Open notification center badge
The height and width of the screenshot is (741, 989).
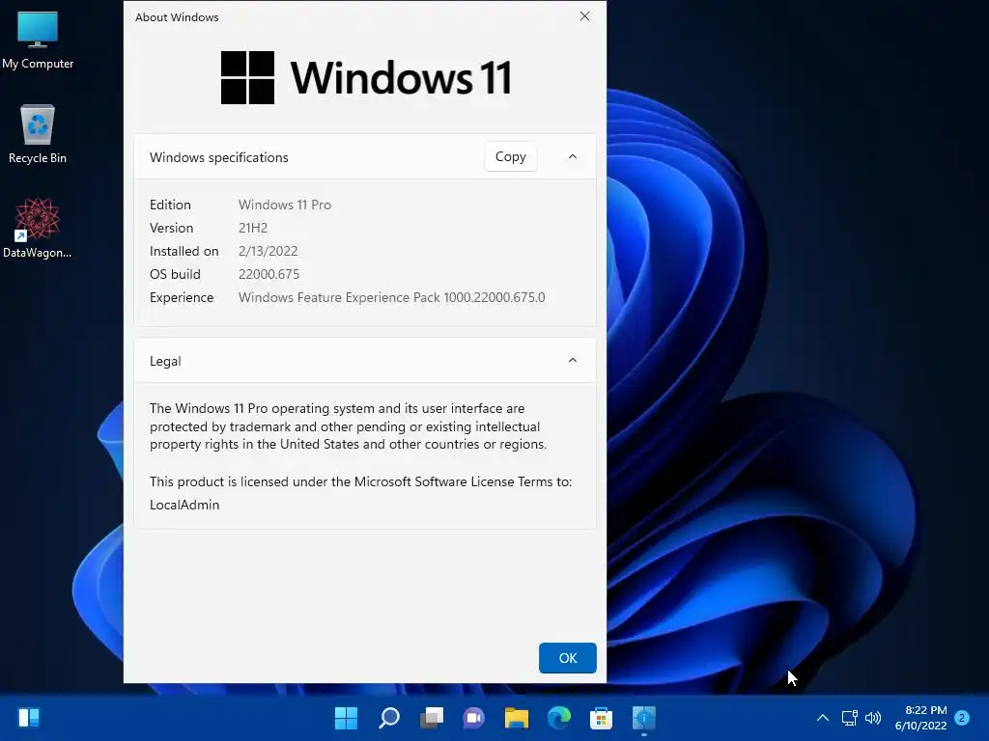point(962,718)
